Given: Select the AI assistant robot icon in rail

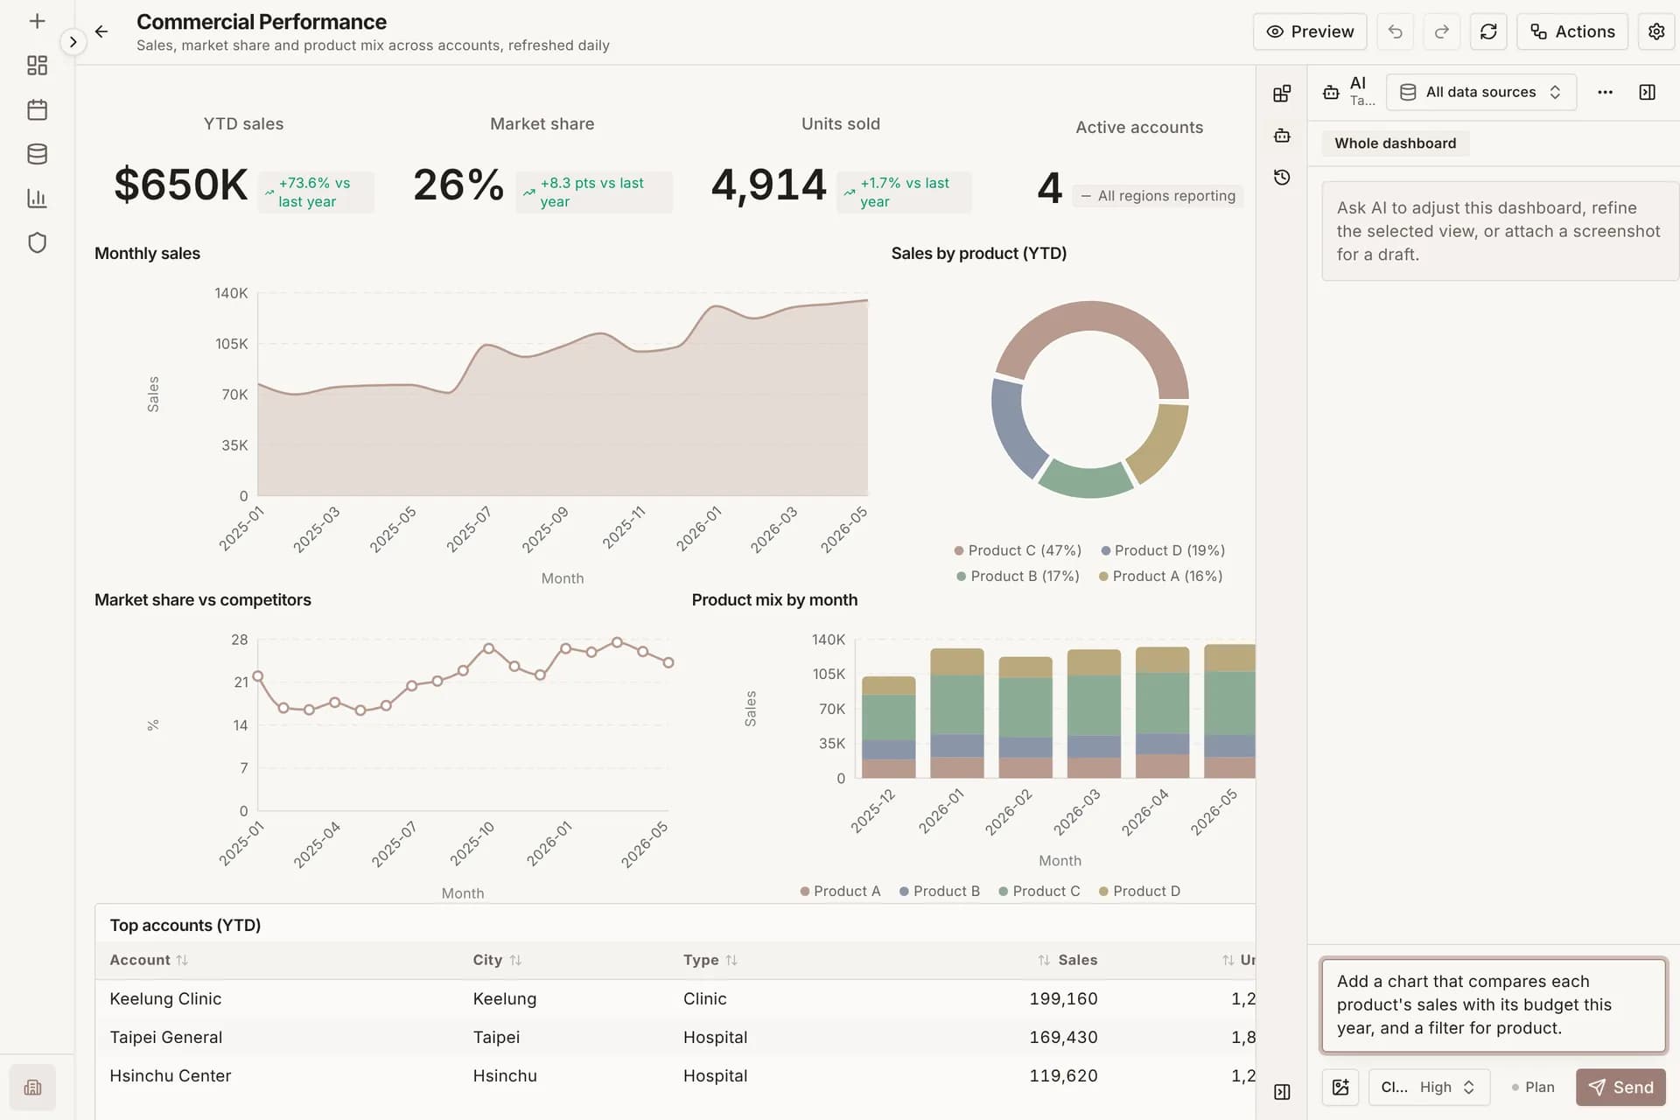Looking at the screenshot, I should (x=1282, y=136).
